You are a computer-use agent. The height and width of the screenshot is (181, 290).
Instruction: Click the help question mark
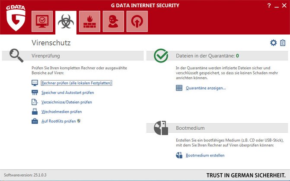click(269, 6)
